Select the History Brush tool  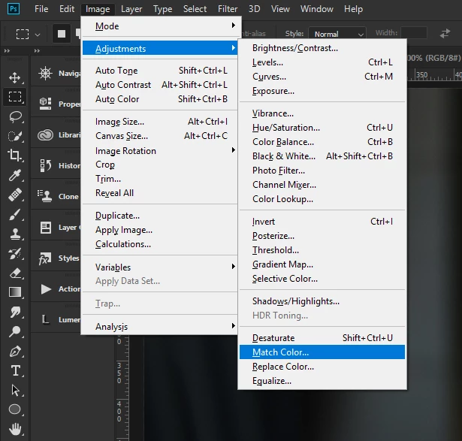(x=15, y=254)
